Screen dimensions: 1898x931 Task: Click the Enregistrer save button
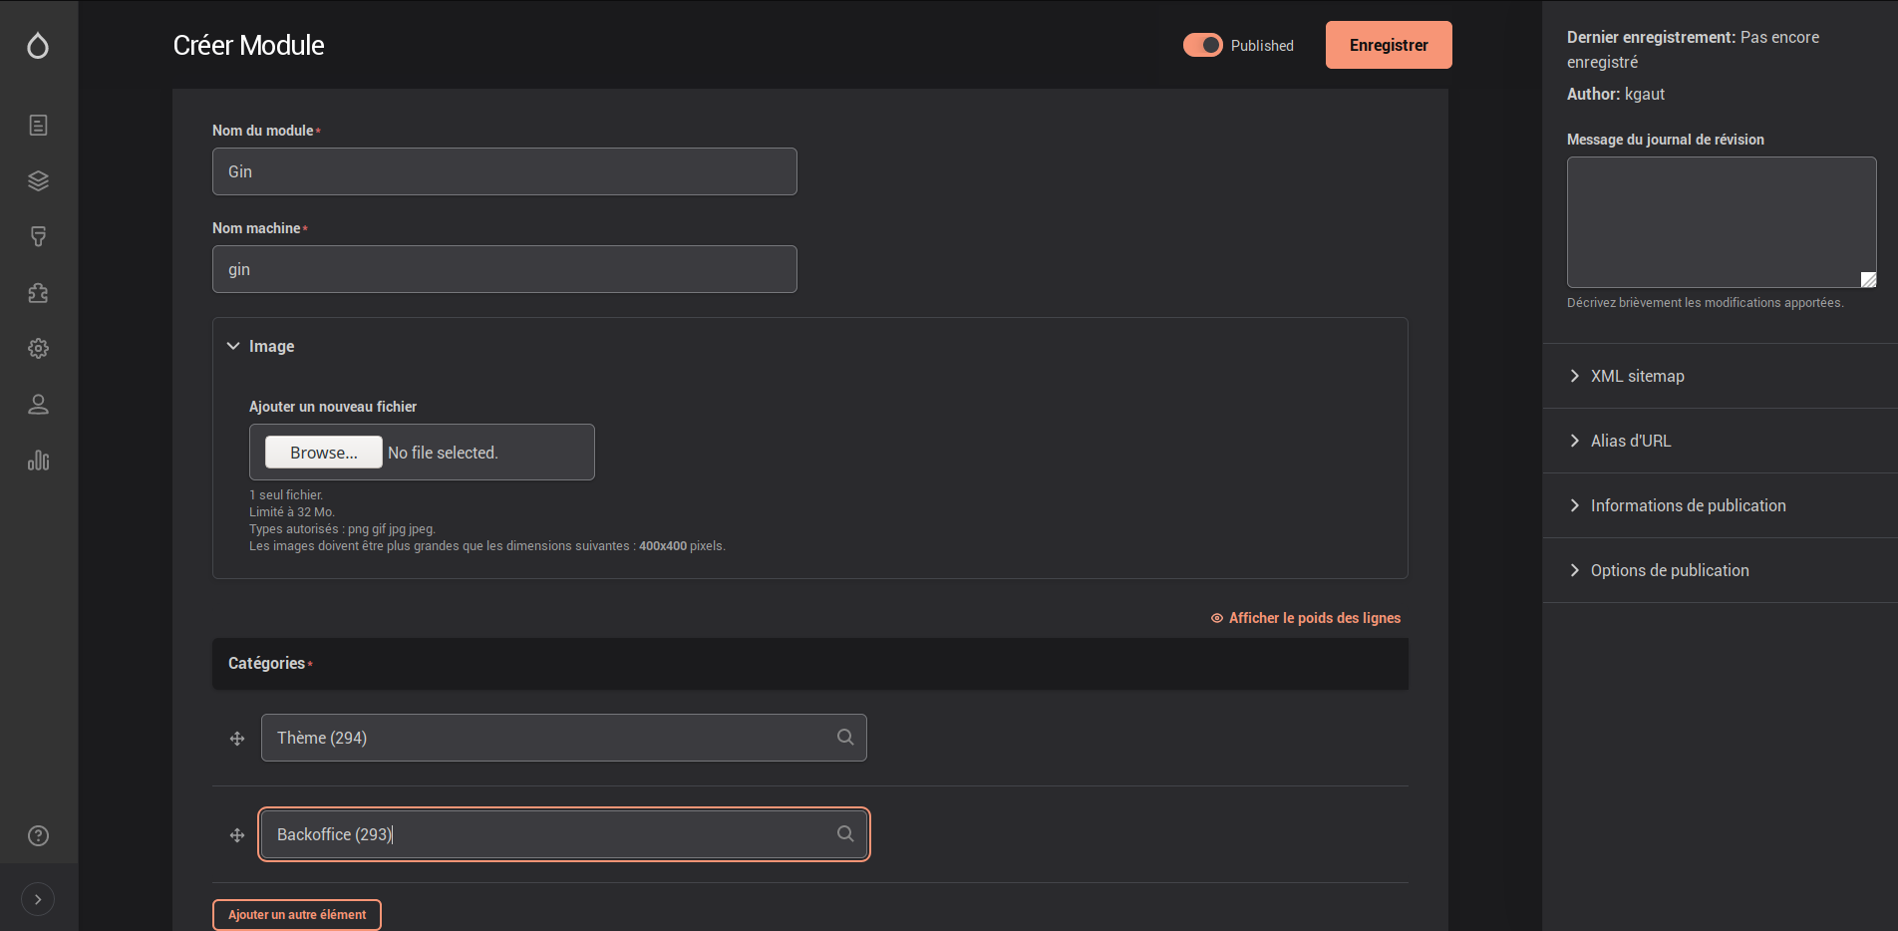pyautogui.click(x=1388, y=45)
